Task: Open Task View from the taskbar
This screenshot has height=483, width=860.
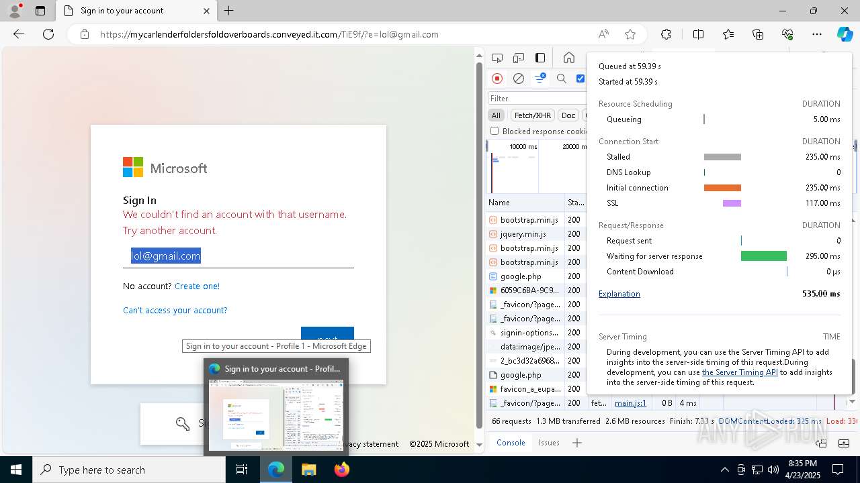Action: [x=242, y=470]
